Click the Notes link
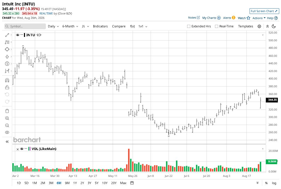 tap(192, 18)
